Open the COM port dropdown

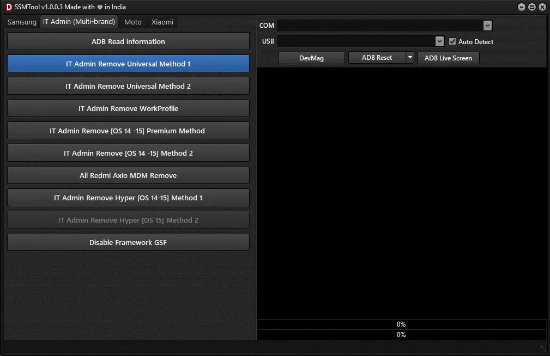point(487,26)
